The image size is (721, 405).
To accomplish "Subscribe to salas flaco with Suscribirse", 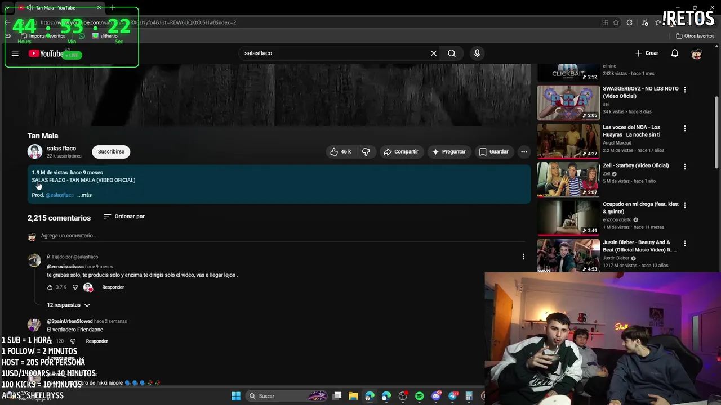I will tap(111, 151).
